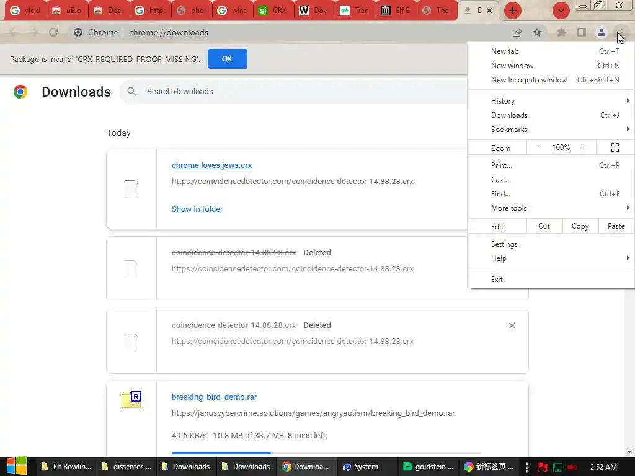This screenshot has width=635, height=476.
Task: Click the reload page icon
Action: tap(53, 32)
